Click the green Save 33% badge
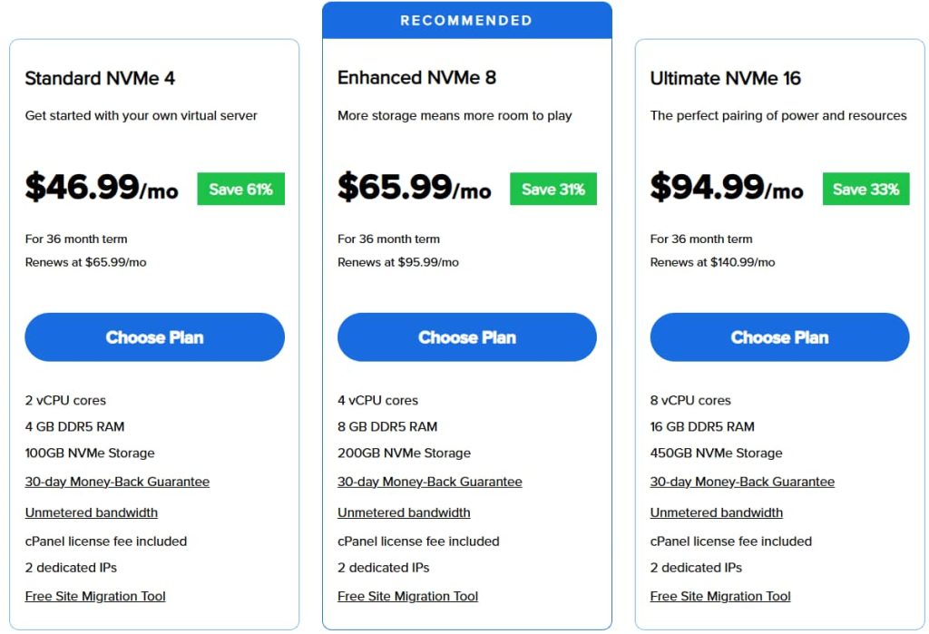Screen dimensions: 929x634 pos(865,189)
